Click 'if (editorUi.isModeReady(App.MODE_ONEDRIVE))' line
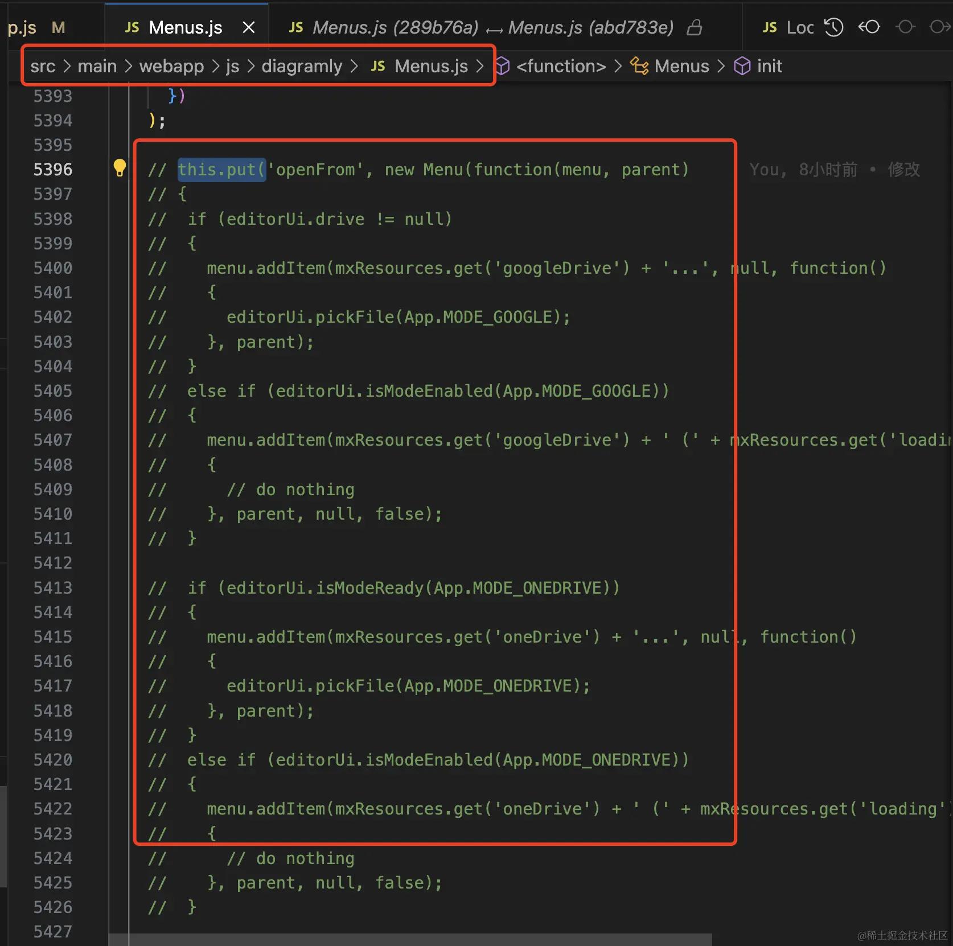 [404, 588]
